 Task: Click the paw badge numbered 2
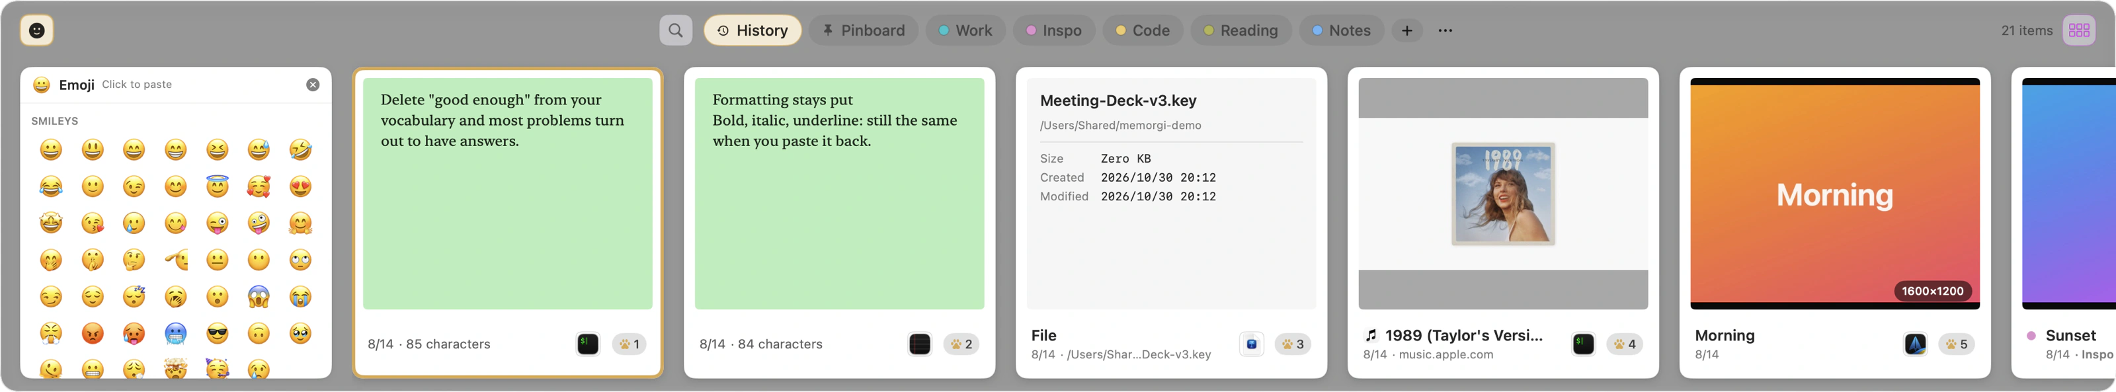961,344
